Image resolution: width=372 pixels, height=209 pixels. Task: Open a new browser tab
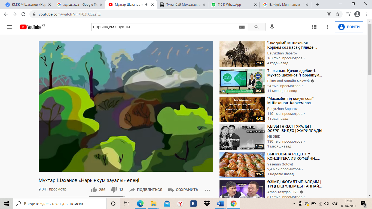point(317,5)
